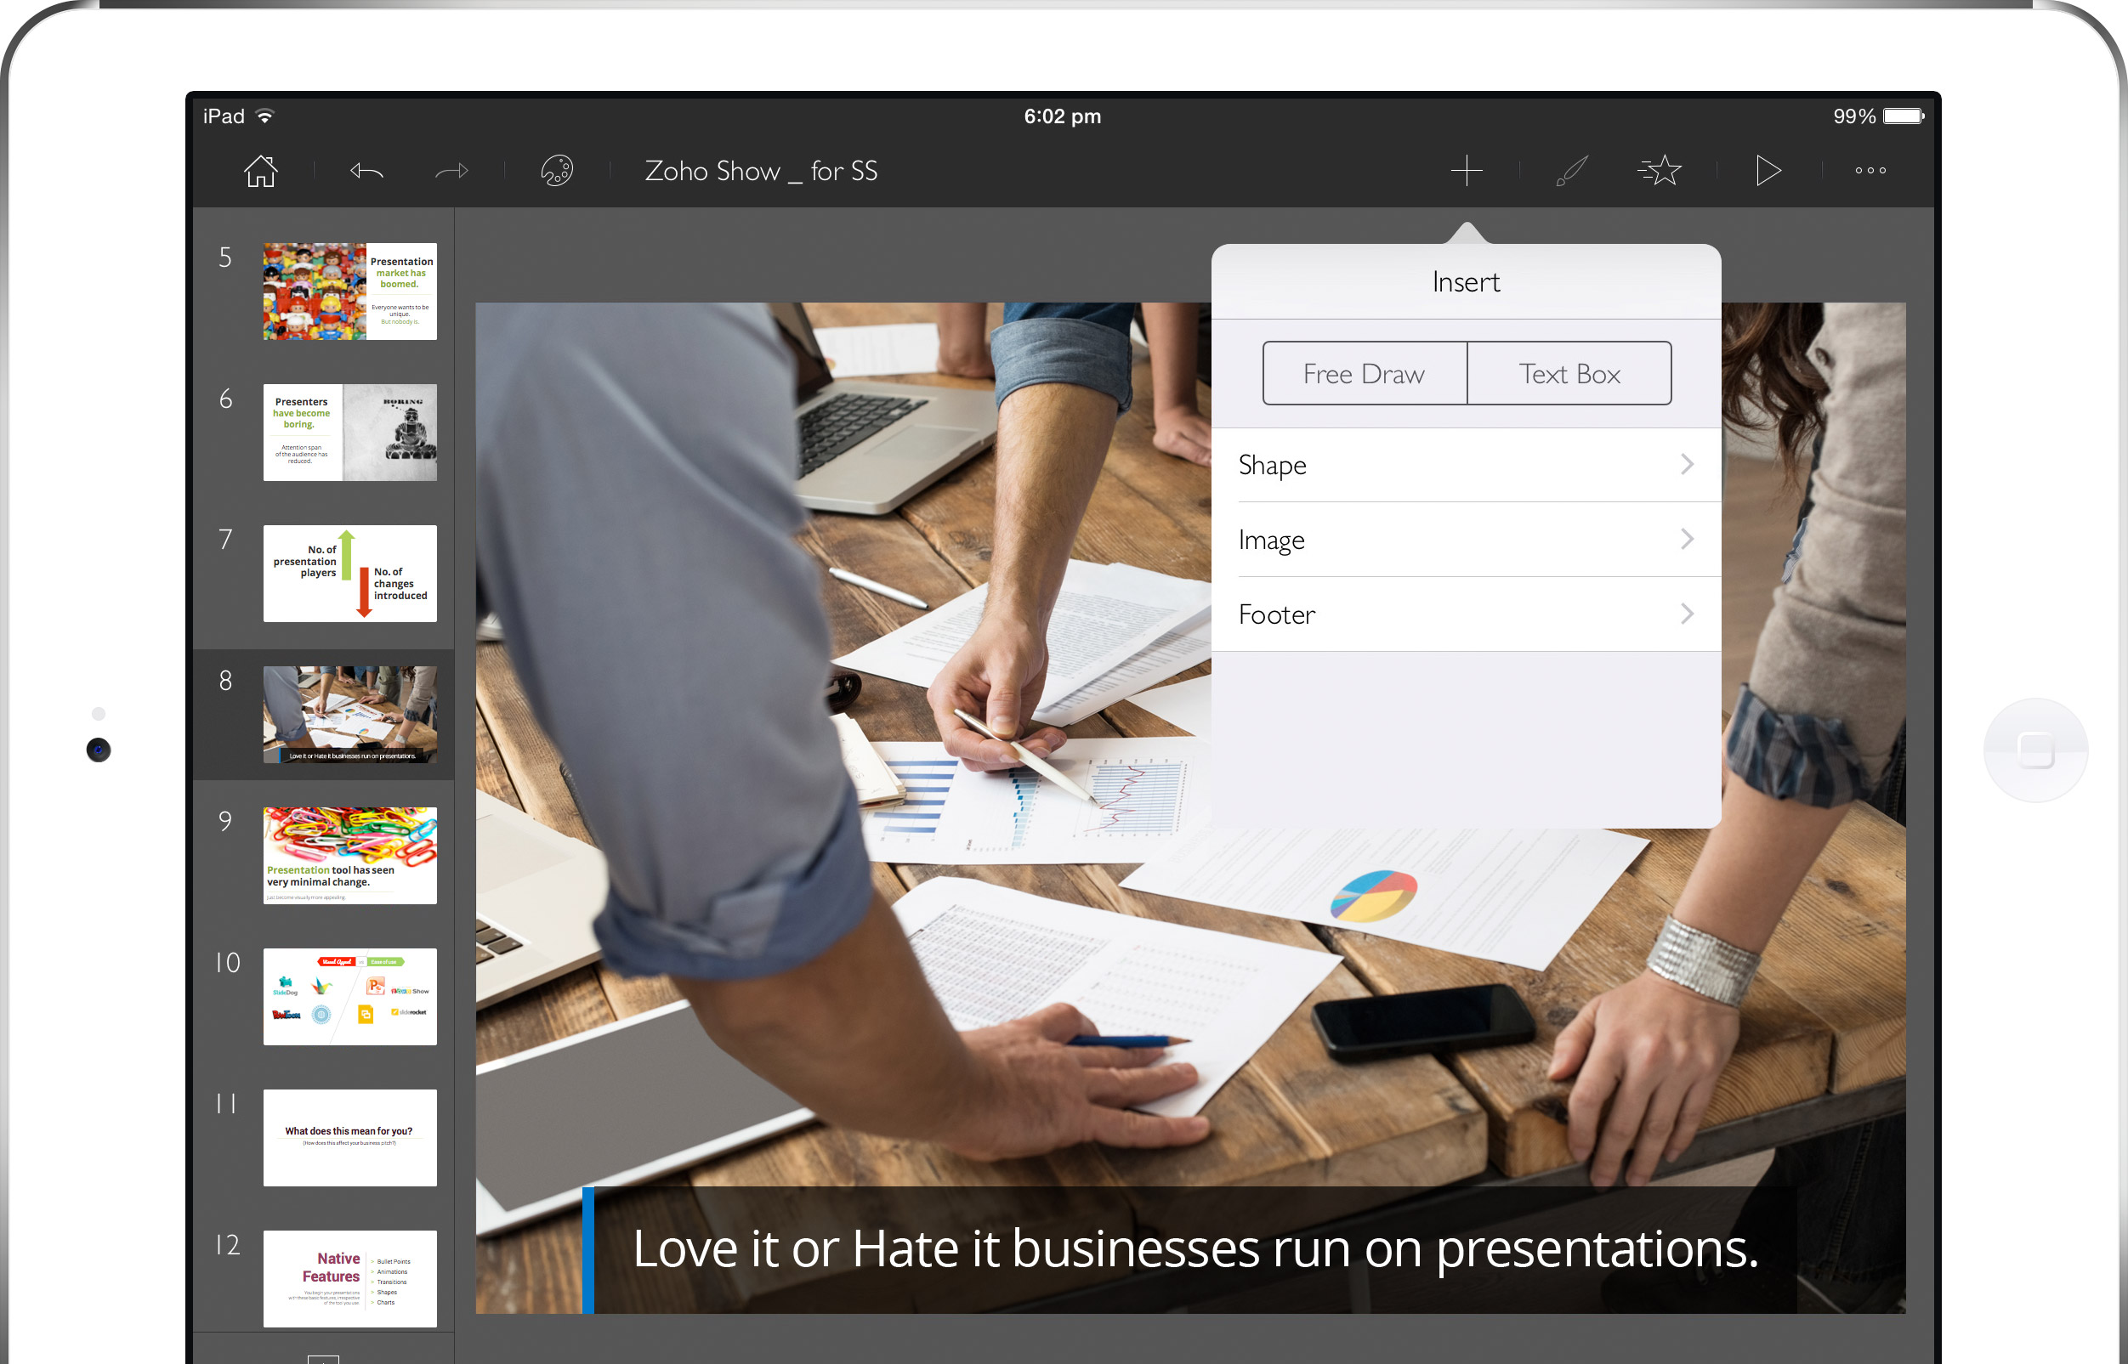
Task: Select slide 5 Presentation market thumbnail
Action: 349,291
